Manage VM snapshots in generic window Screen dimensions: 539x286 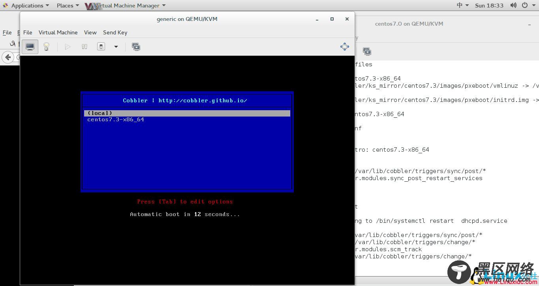136,47
